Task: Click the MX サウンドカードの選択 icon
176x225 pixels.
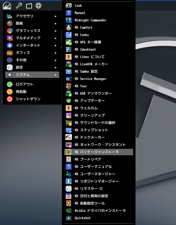Action: 69,123
